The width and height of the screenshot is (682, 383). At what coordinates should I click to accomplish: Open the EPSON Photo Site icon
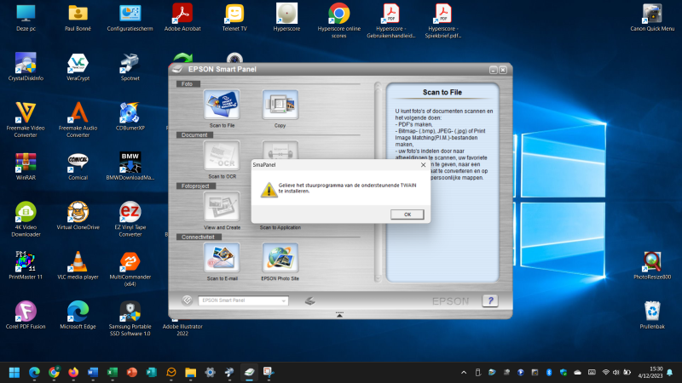(280, 258)
